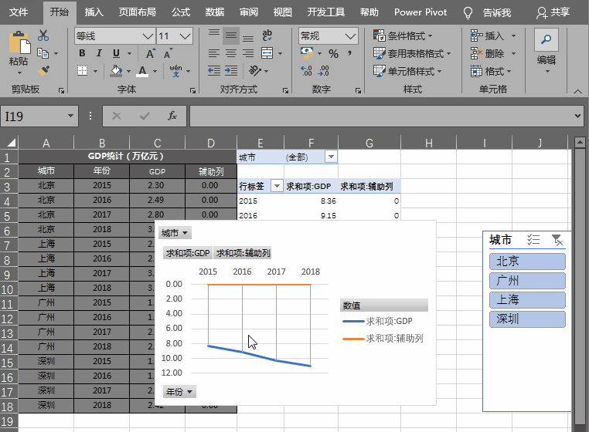Open the 文件 tab
The height and width of the screenshot is (432, 589).
pyautogui.click(x=19, y=12)
